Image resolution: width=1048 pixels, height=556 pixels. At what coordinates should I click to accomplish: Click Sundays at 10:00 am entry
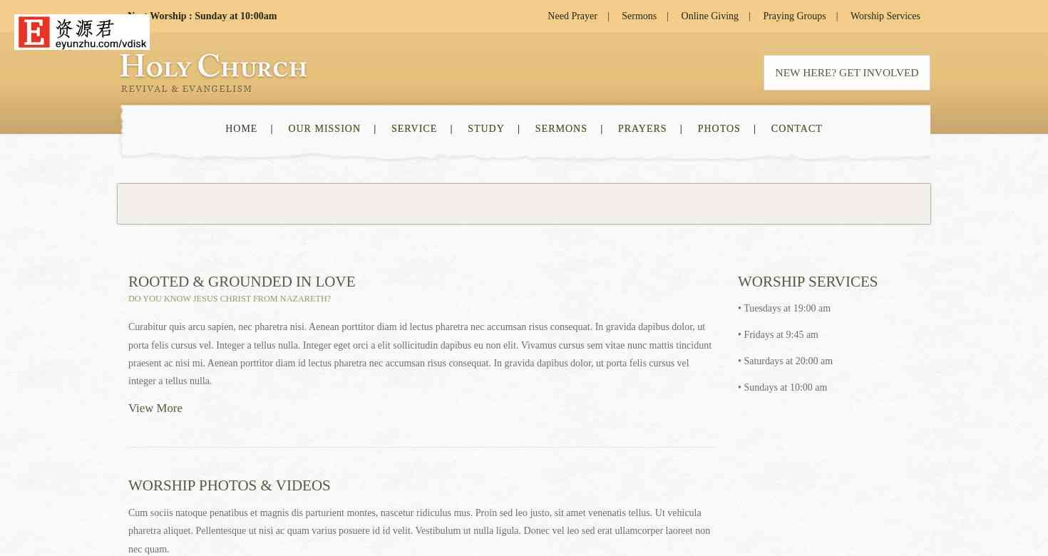782,388
